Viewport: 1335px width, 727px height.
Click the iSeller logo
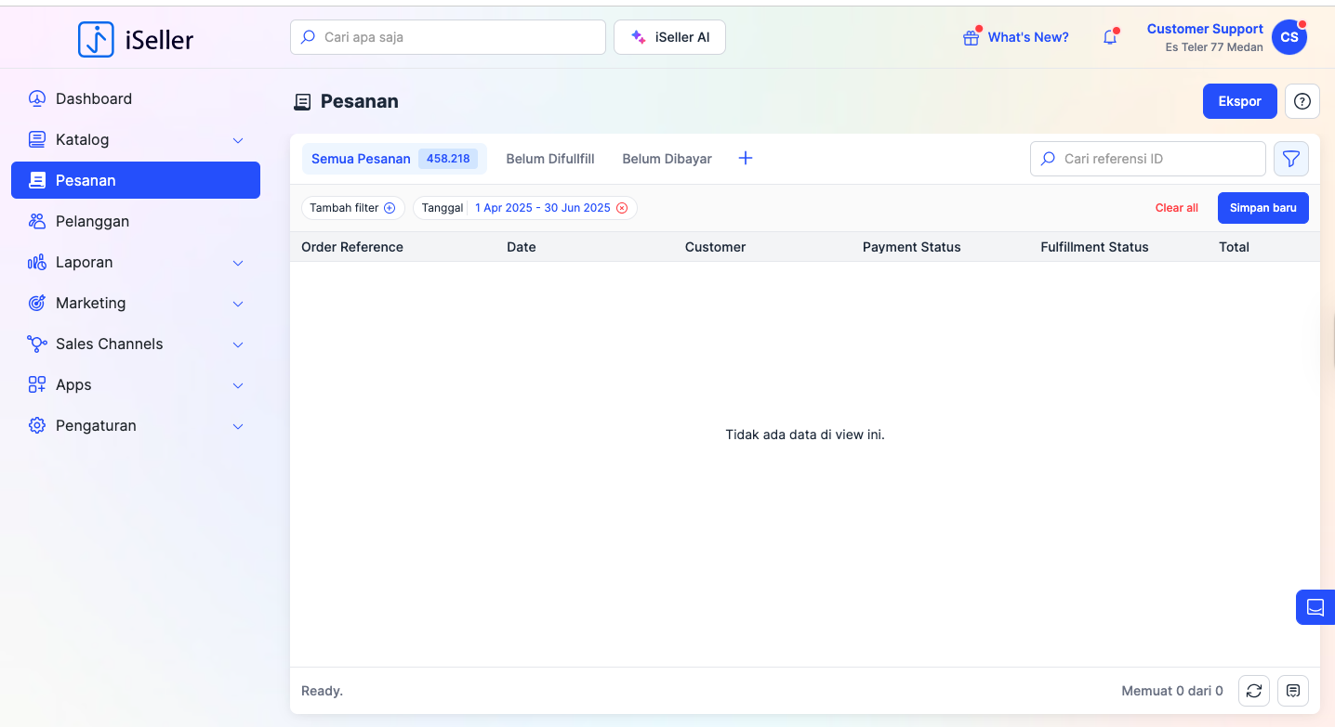click(137, 39)
